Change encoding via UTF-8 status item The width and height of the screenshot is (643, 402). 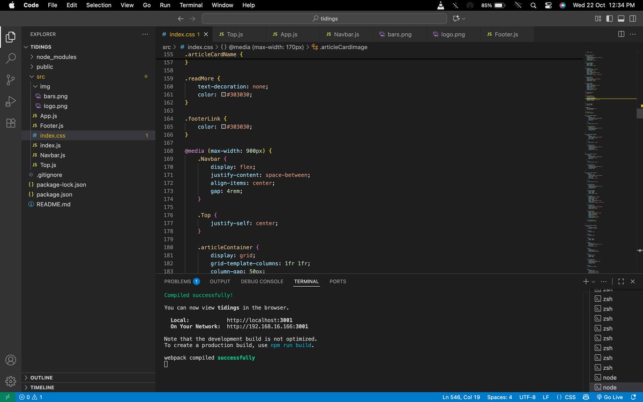pyautogui.click(x=527, y=397)
